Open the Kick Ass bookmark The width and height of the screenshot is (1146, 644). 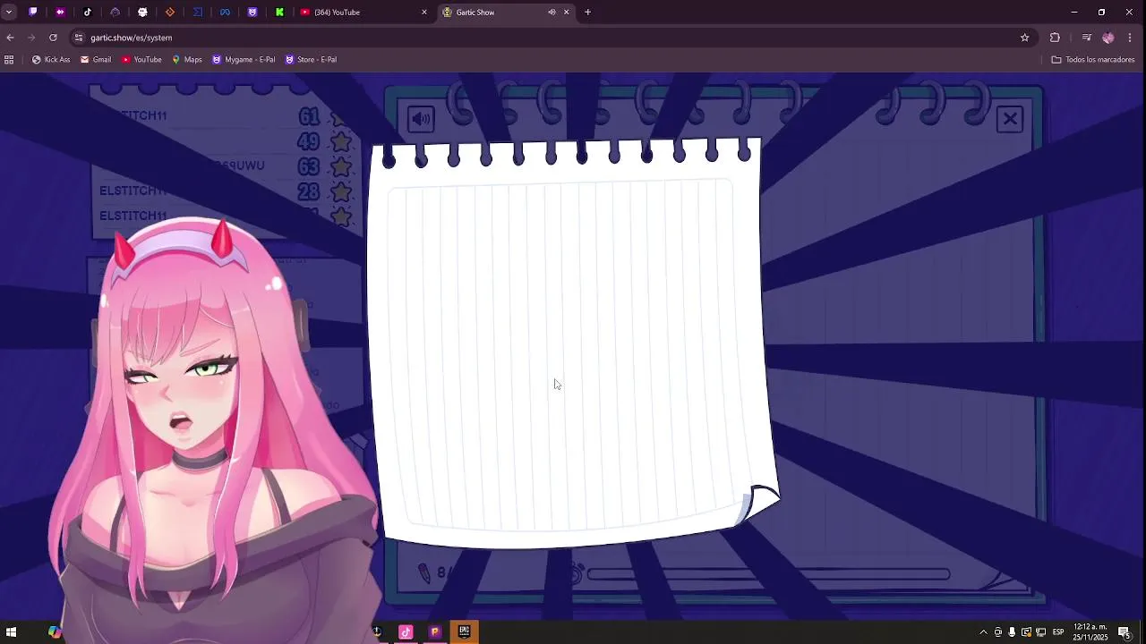(51, 60)
